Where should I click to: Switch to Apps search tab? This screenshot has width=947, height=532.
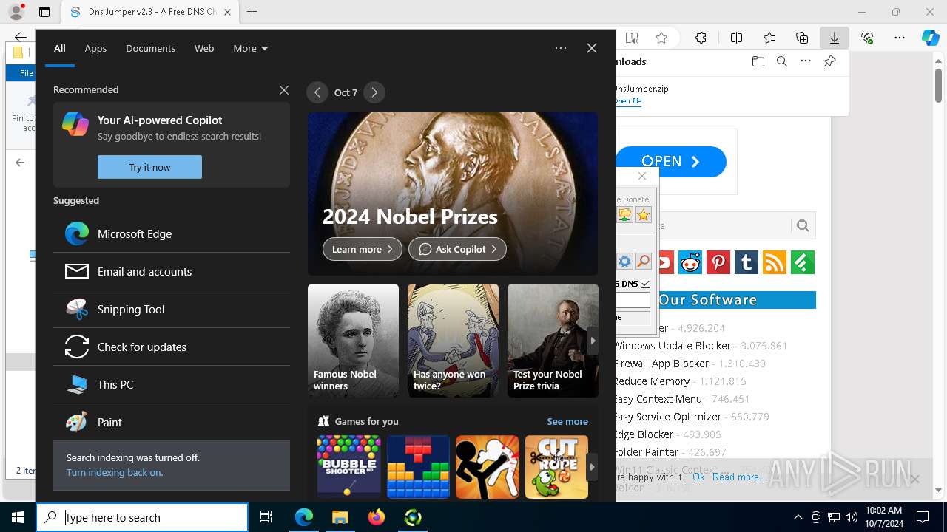pos(95,48)
